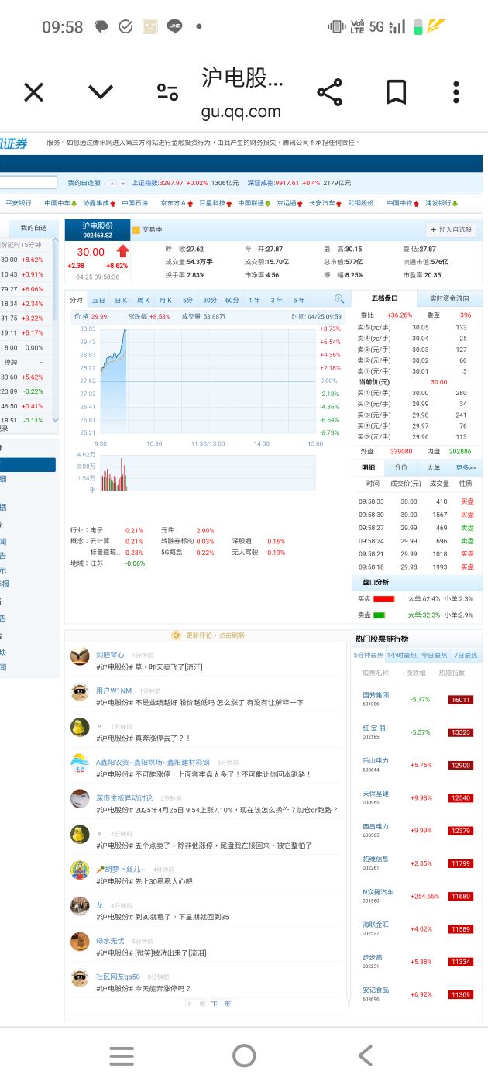The image size is (488, 1085).
Task: Click 深市主板异动讨论 avatar
Action: (x=80, y=799)
